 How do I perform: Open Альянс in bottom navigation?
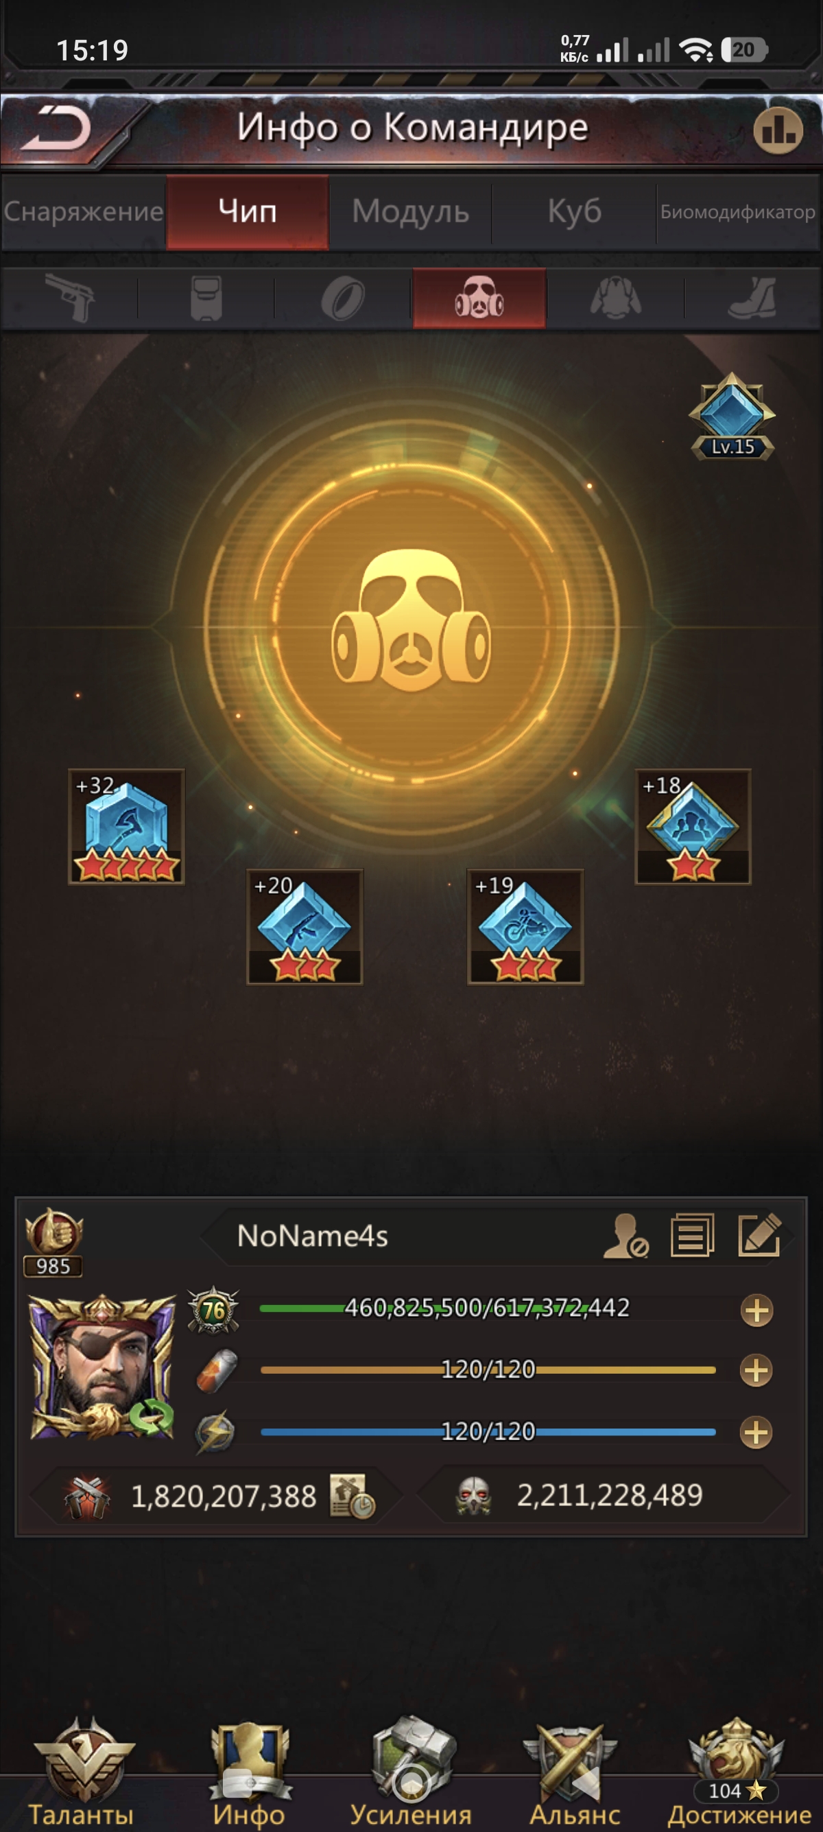tap(574, 1773)
